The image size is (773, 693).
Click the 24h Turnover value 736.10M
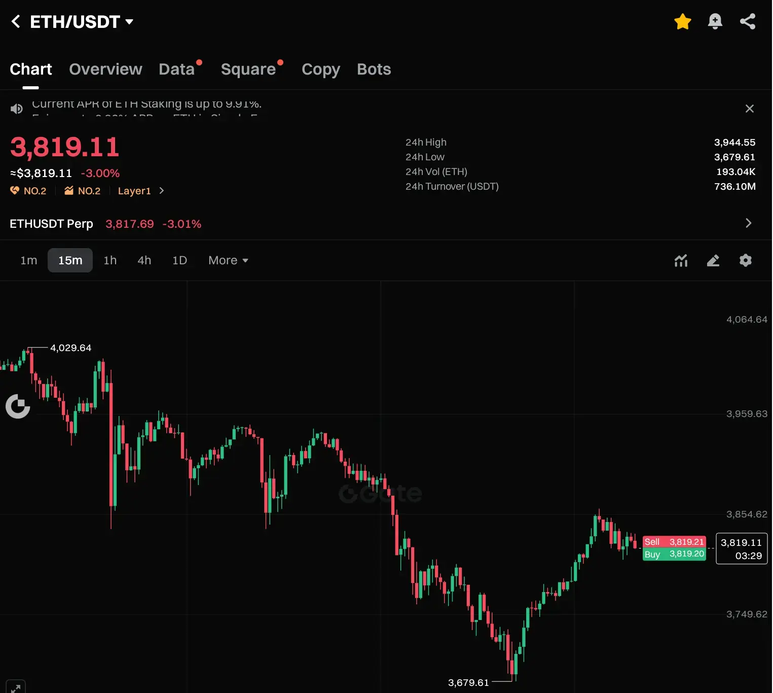pyautogui.click(x=734, y=187)
